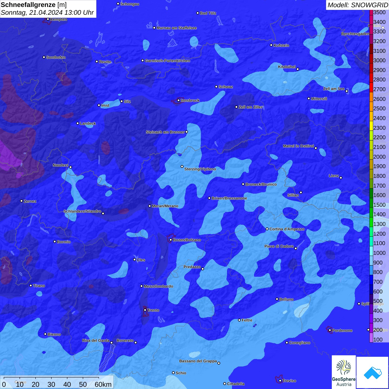Click the 100 m violet legend swatch

tap(371, 338)
